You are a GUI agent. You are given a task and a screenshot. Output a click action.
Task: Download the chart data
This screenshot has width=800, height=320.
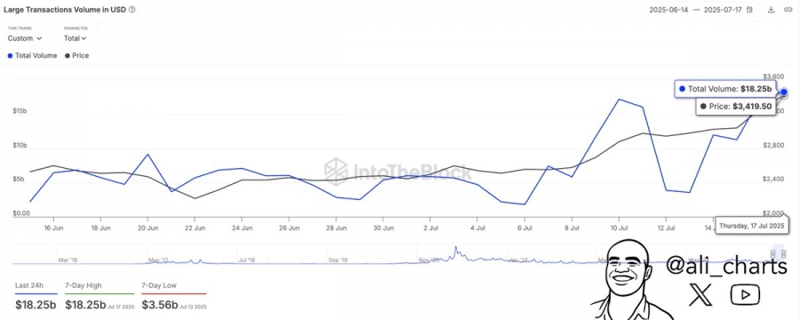pos(772,10)
